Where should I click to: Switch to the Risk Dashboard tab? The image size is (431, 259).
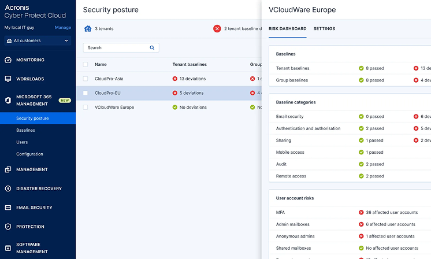[287, 28]
